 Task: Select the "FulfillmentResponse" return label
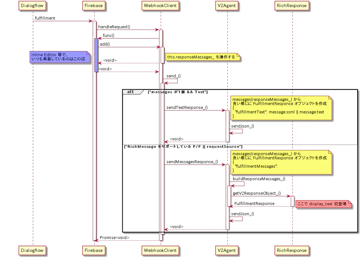click(x=254, y=204)
